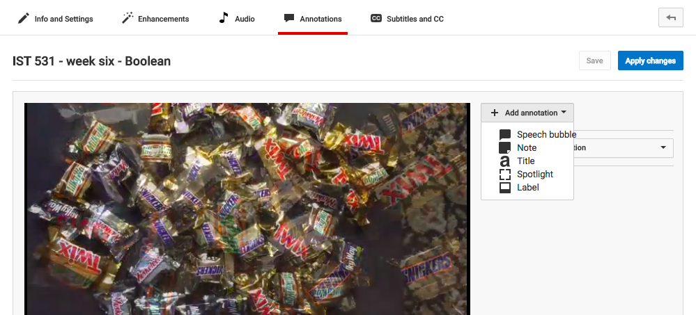This screenshot has width=696, height=315.
Task: Click the music note Audio icon
Action: [224, 18]
